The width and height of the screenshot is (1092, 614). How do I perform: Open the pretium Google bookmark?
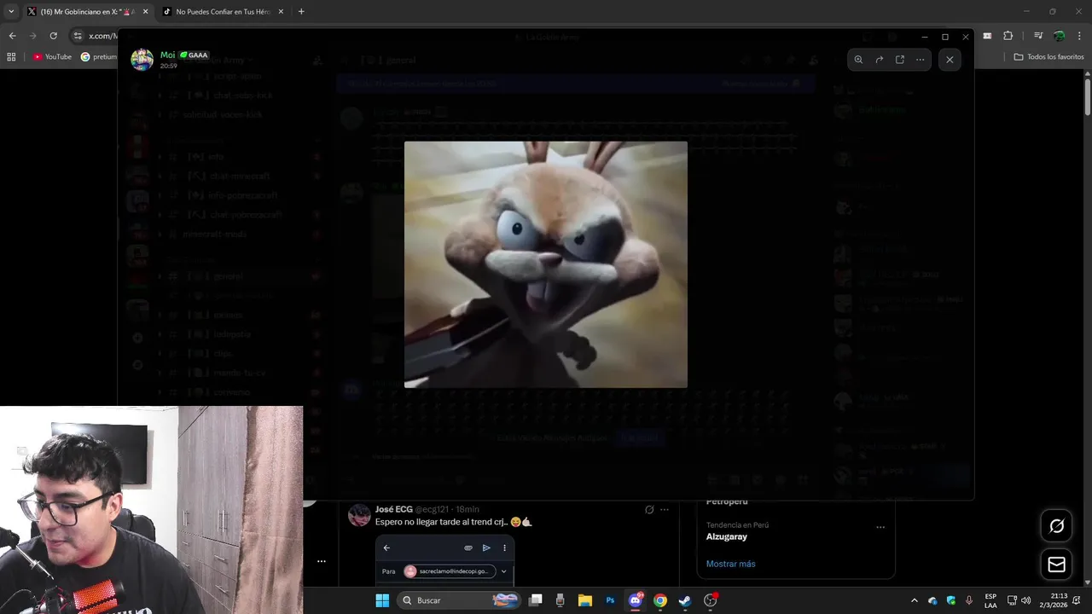point(98,57)
